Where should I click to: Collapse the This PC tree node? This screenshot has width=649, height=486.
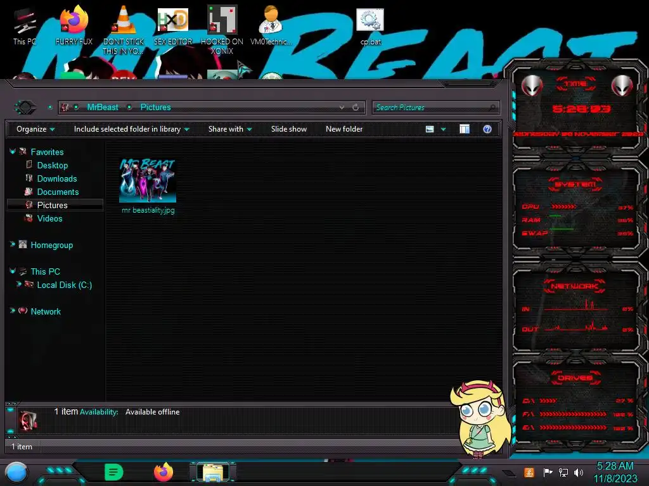13,271
